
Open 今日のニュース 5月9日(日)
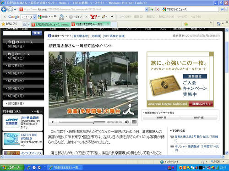point(23,44)
